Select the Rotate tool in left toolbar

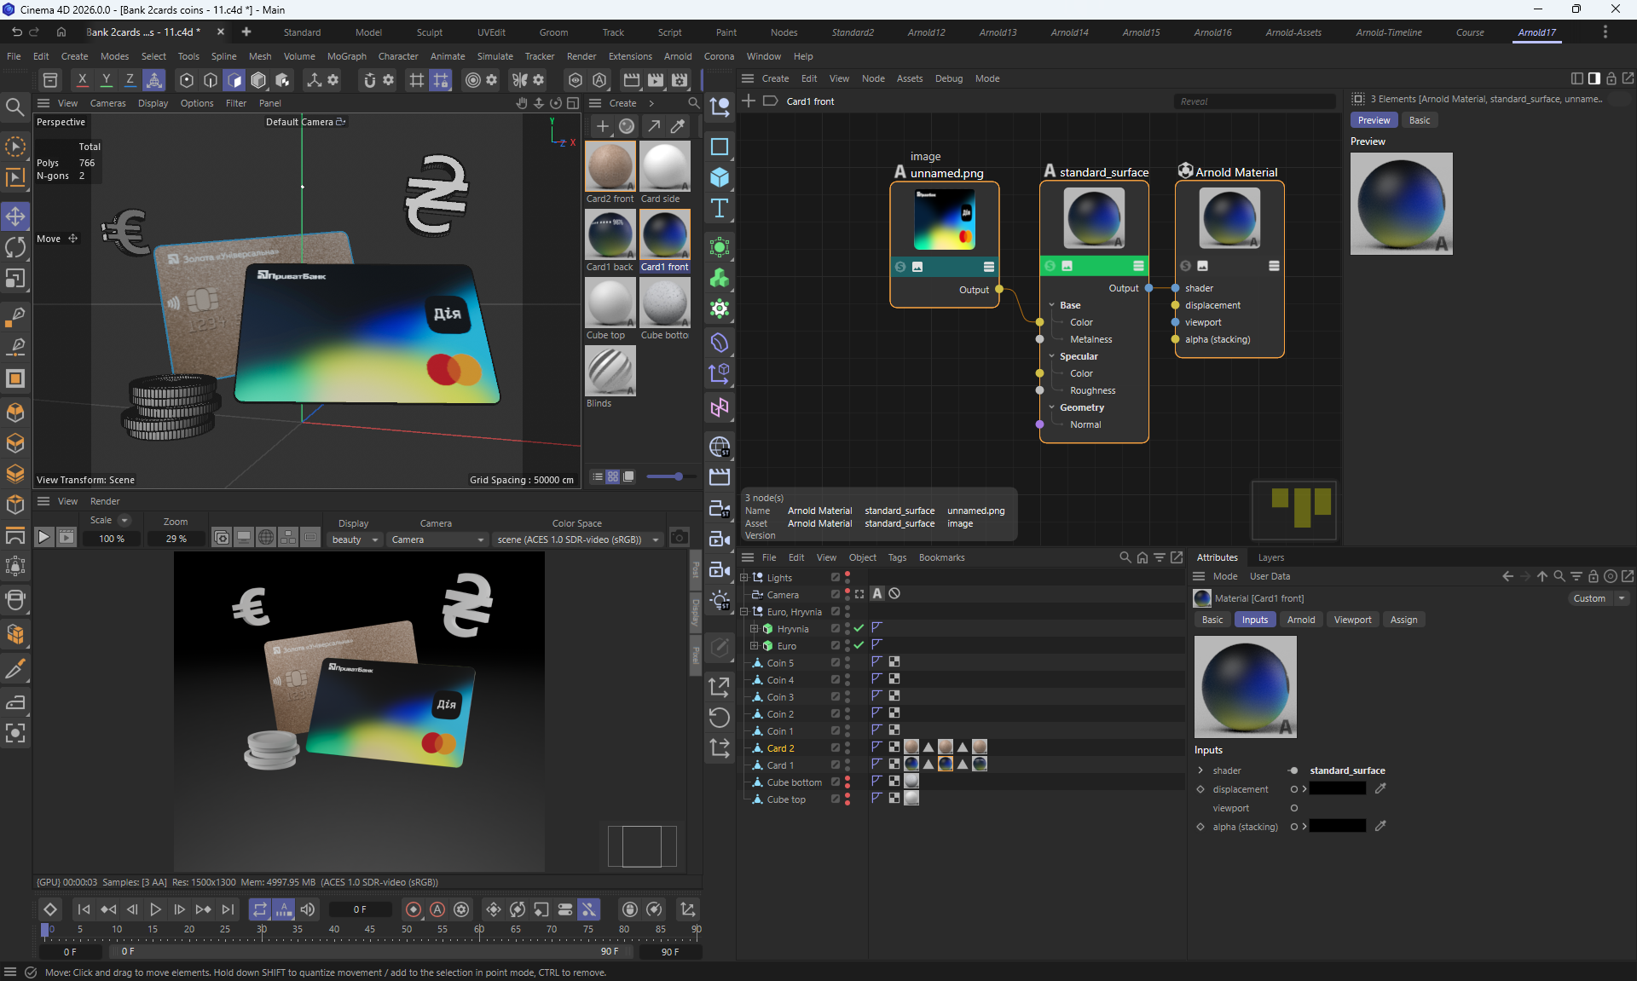coord(15,247)
